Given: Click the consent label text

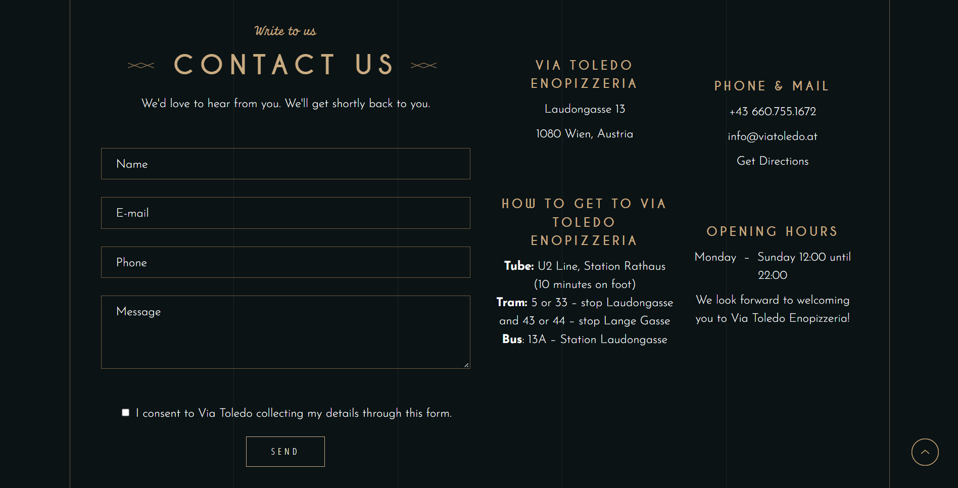Looking at the screenshot, I should (x=294, y=413).
